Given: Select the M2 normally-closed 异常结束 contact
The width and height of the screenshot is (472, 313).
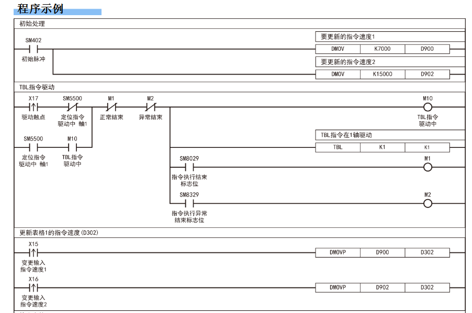Looking at the screenshot, I should click(150, 107).
